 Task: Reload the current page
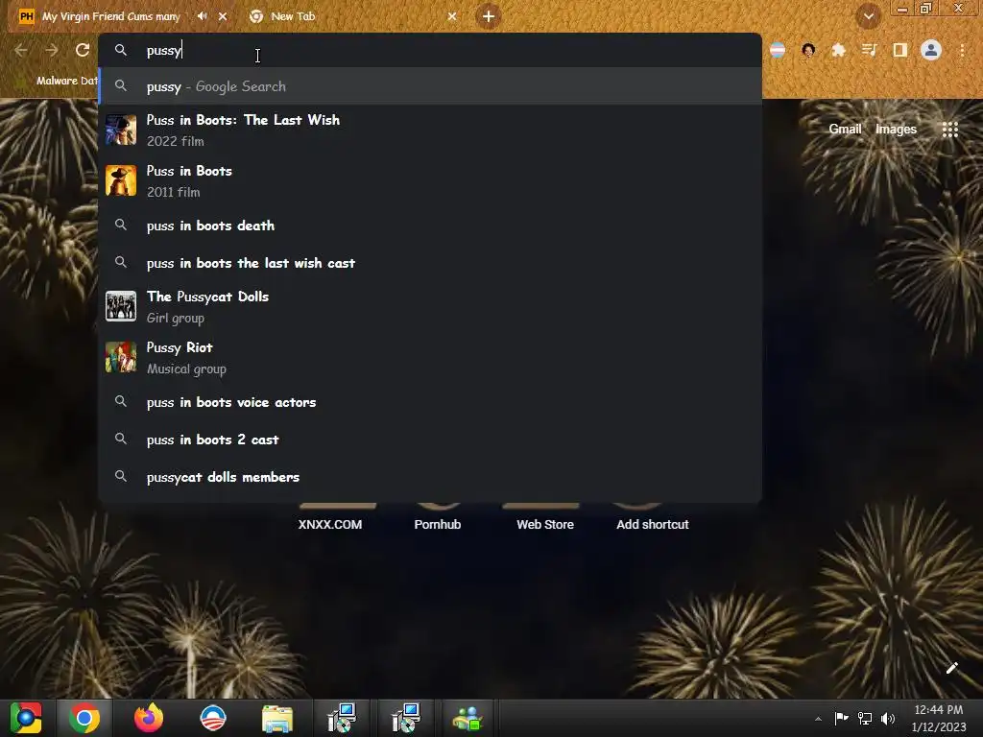(x=83, y=50)
